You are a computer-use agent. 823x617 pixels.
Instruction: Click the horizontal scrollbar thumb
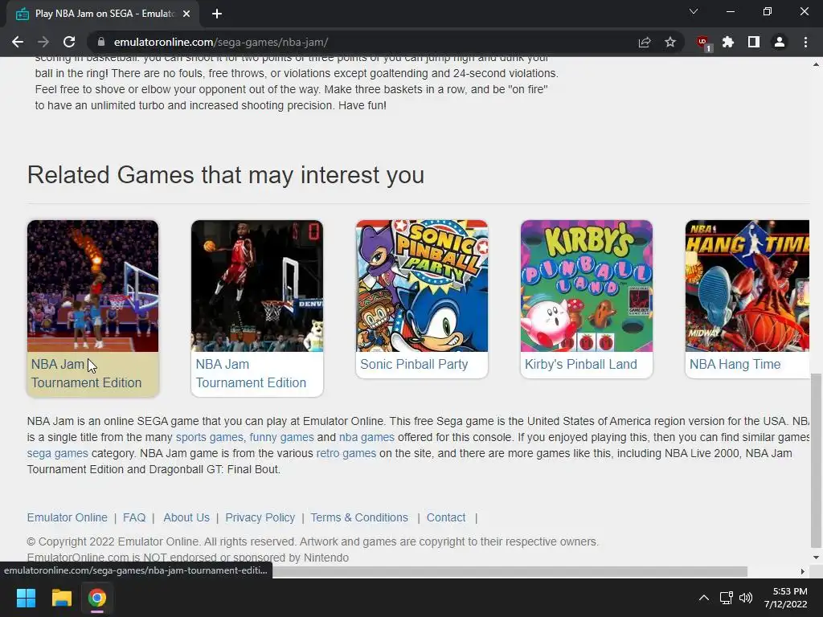click(x=509, y=571)
